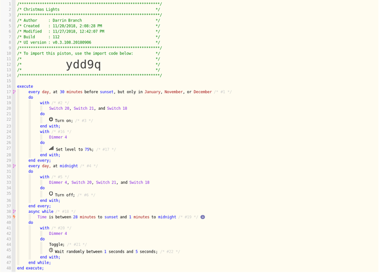Click 'Switch 18' on line 33
The image size is (381, 273).
pyautogui.click(x=140, y=183)
